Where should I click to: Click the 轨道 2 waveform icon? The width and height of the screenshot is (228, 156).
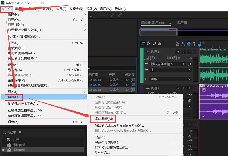pos(148,88)
